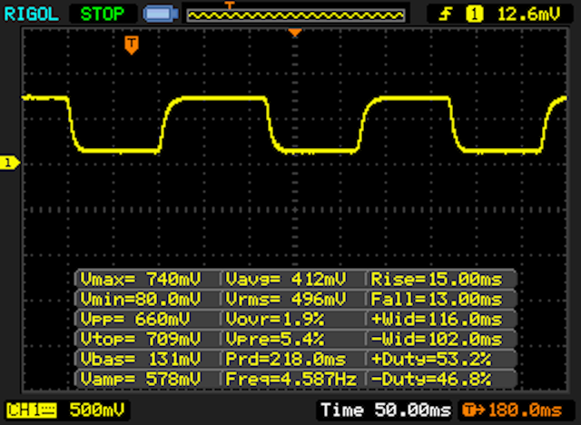The height and width of the screenshot is (425, 581).
Task: Click the 500mV vertical scale readout
Action: (97, 410)
